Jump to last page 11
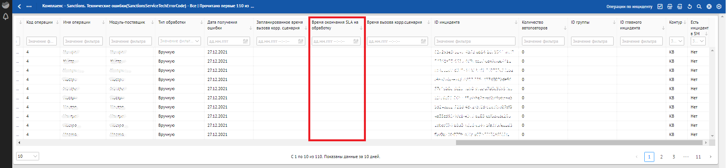 [x=698, y=157]
